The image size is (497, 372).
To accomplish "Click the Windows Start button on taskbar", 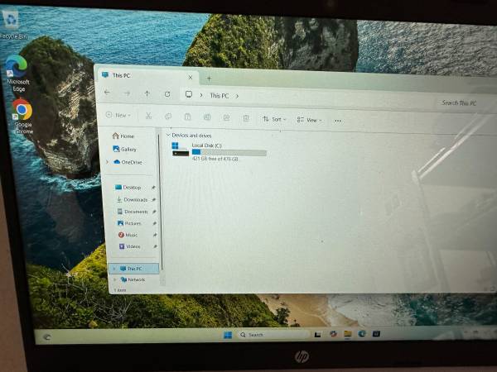I will [227, 335].
